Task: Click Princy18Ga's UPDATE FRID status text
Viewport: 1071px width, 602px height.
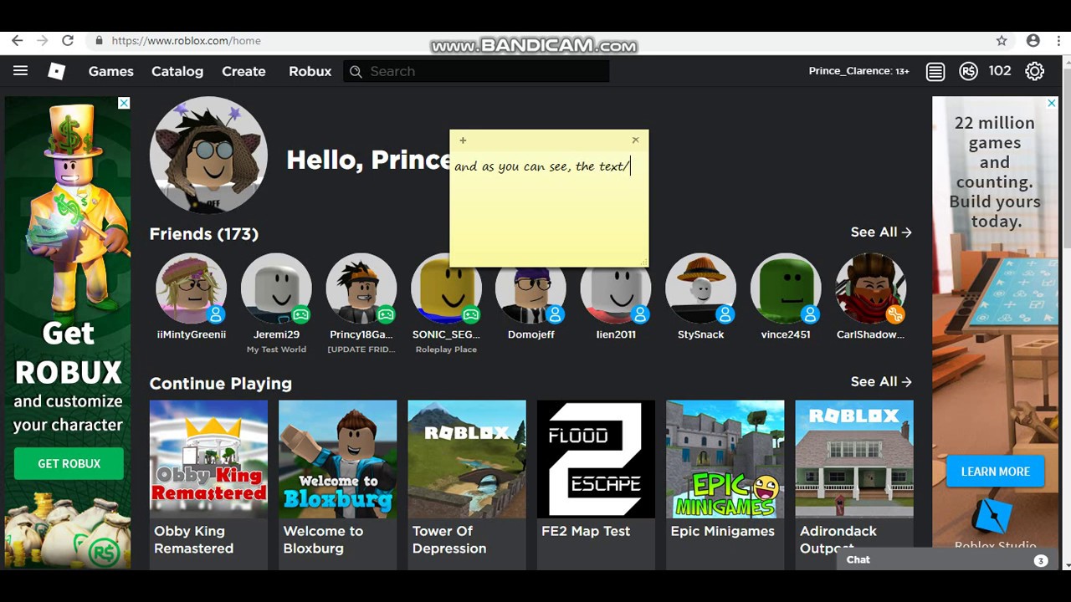Action: point(361,349)
